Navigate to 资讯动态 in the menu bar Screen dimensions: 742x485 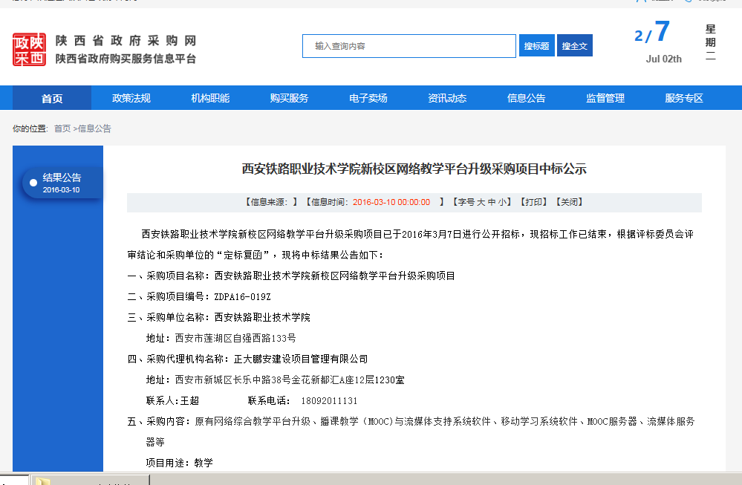pos(447,98)
